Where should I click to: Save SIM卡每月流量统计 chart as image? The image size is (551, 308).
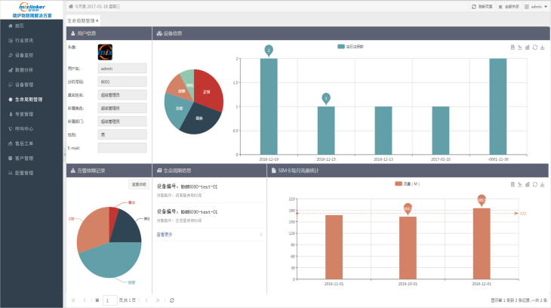(543, 183)
